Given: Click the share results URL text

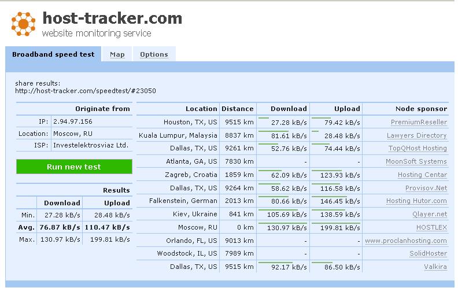Looking at the screenshot, I should 86,91.
